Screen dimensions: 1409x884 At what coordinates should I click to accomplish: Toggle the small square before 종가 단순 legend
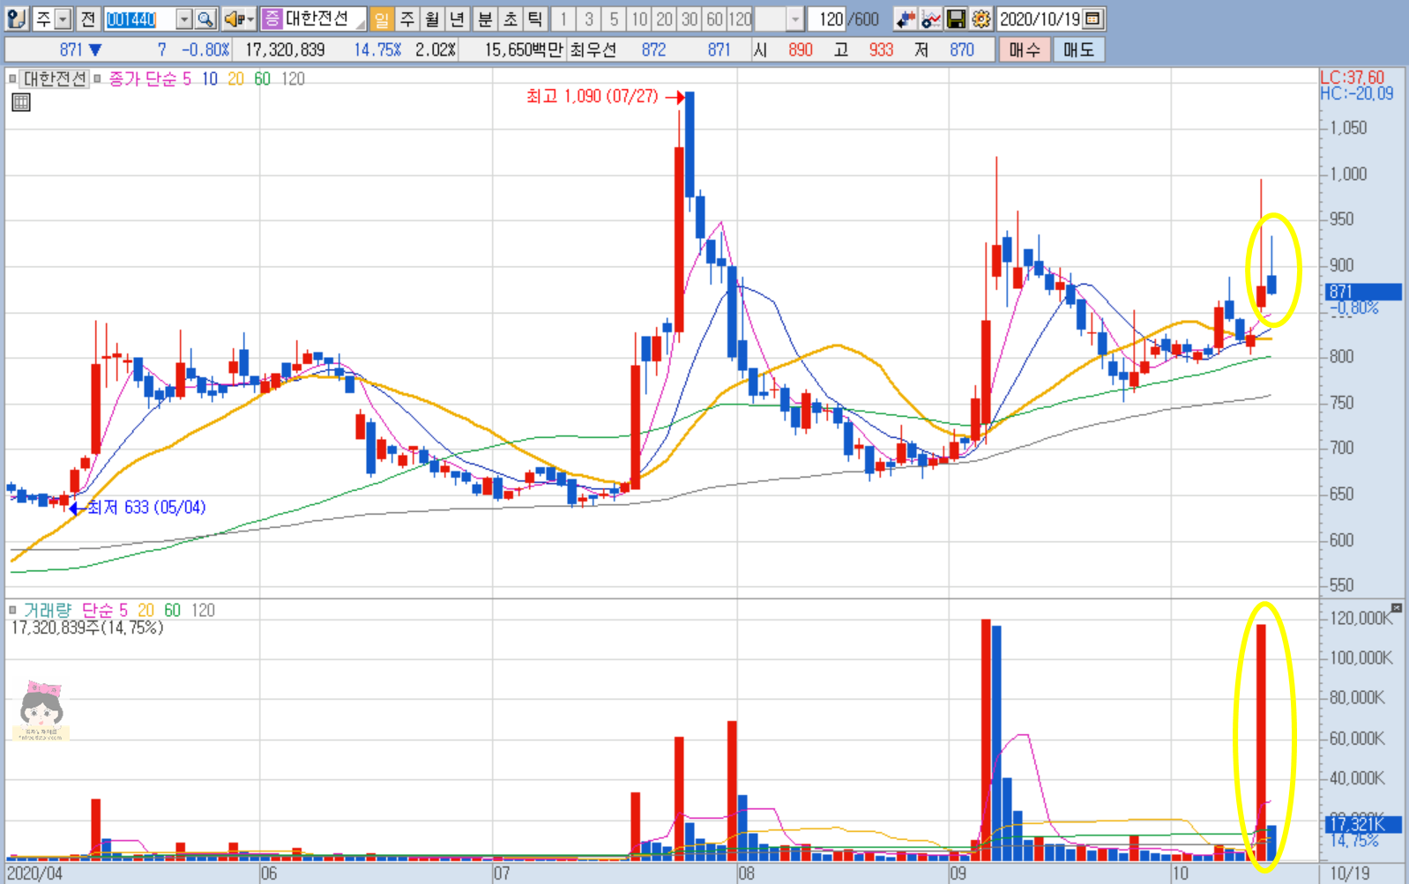pyautogui.click(x=97, y=78)
